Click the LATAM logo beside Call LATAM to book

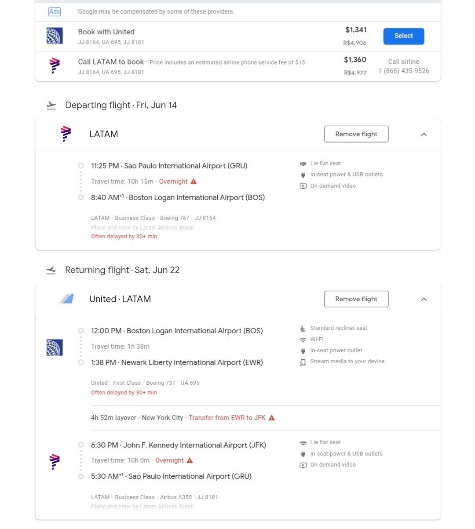click(55, 66)
